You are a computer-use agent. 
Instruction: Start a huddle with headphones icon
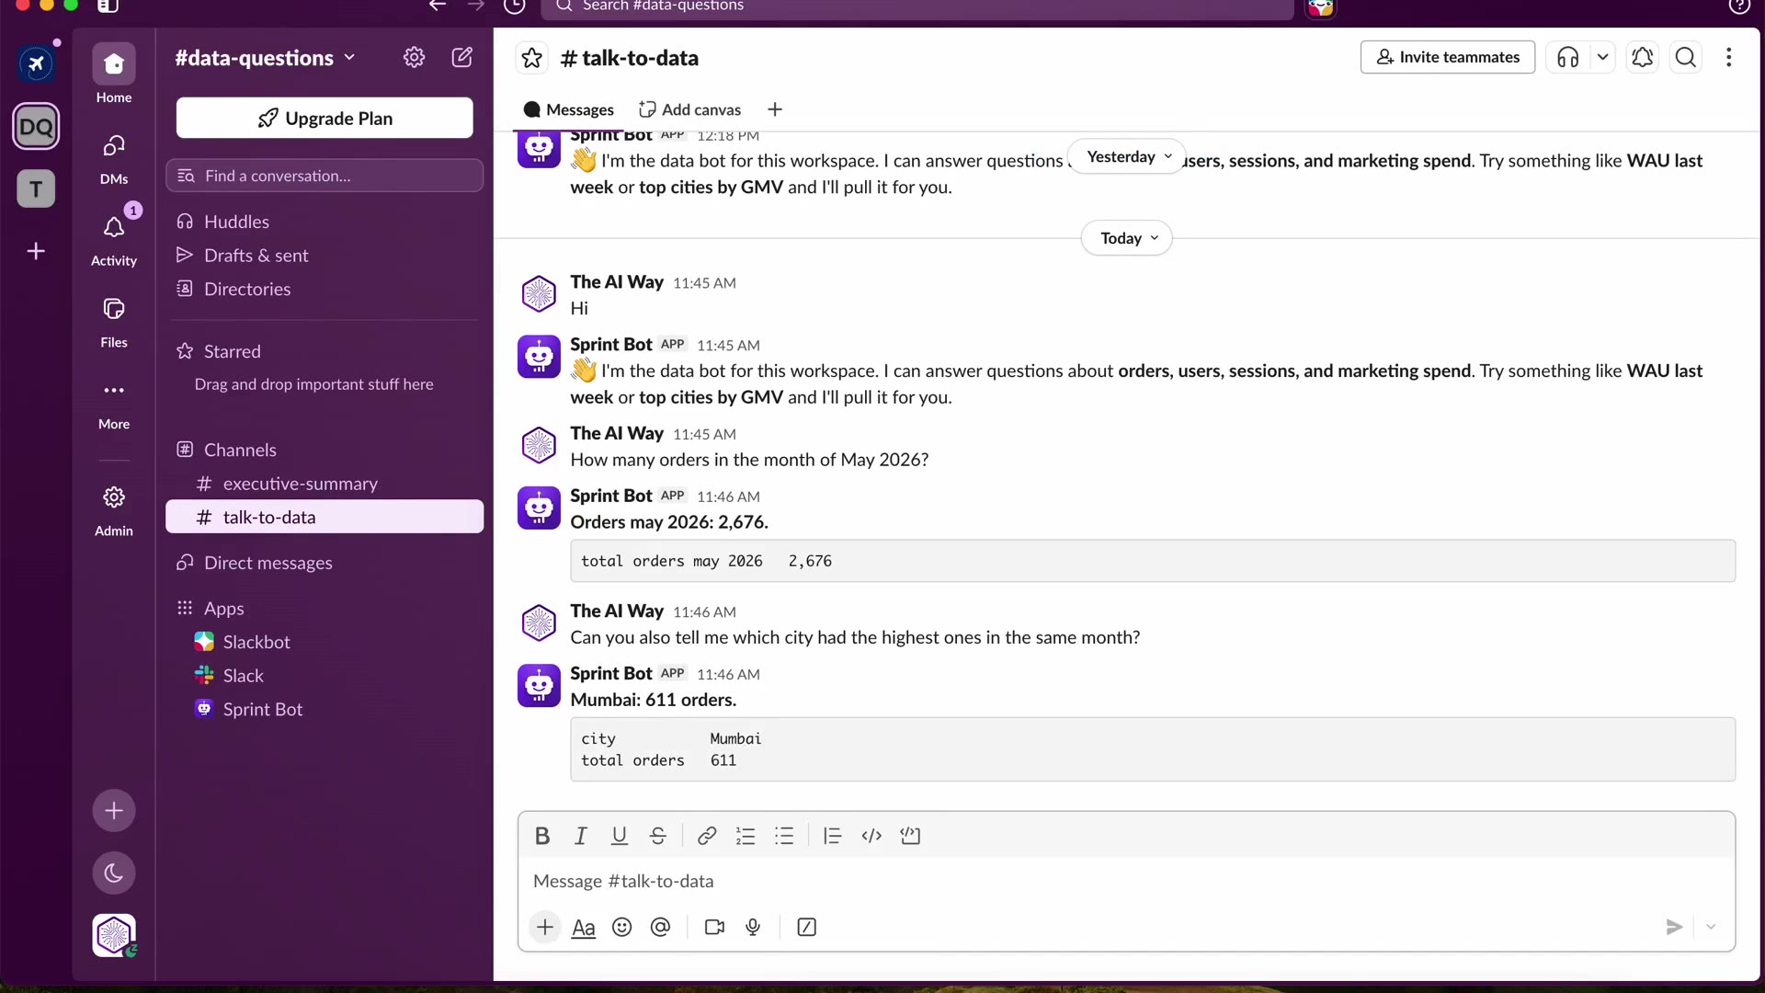[1568, 57]
